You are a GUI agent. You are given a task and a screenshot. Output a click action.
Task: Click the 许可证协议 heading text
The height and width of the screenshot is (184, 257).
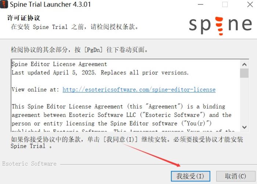[x=24, y=18]
